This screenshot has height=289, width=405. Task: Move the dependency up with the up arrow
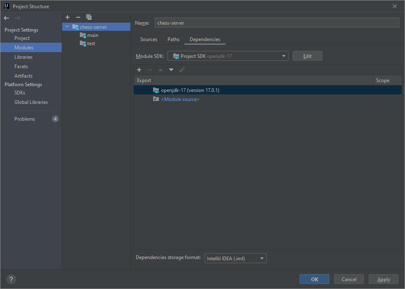[x=161, y=70]
